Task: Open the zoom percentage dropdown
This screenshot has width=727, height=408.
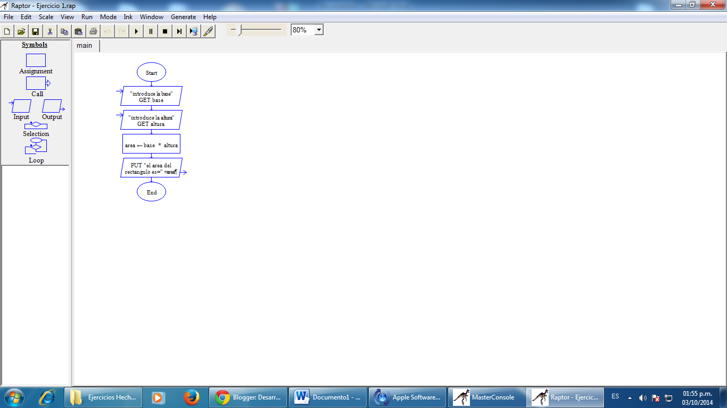Action: coord(318,29)
